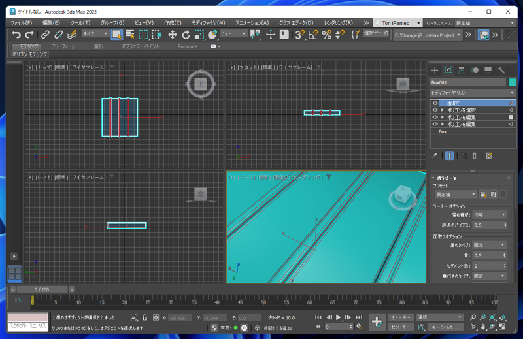Open the Utilities wrench panel tab

pyautogui.click(x=501, y=70)
